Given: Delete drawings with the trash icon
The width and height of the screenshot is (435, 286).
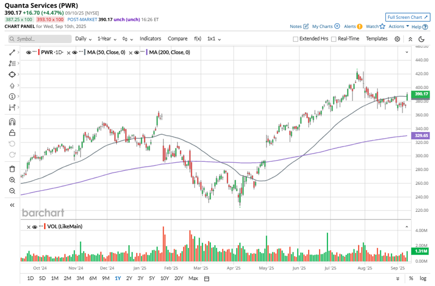Looking at the screenshot, I should (x=12, y=169).
